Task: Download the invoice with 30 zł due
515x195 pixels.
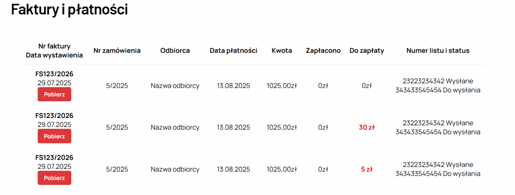Action: (x=54, y=136)
